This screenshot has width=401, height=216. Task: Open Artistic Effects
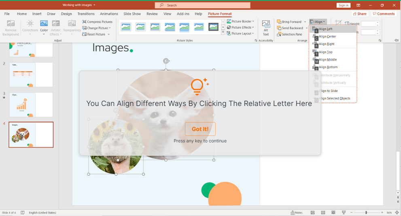tap(56, 28)
